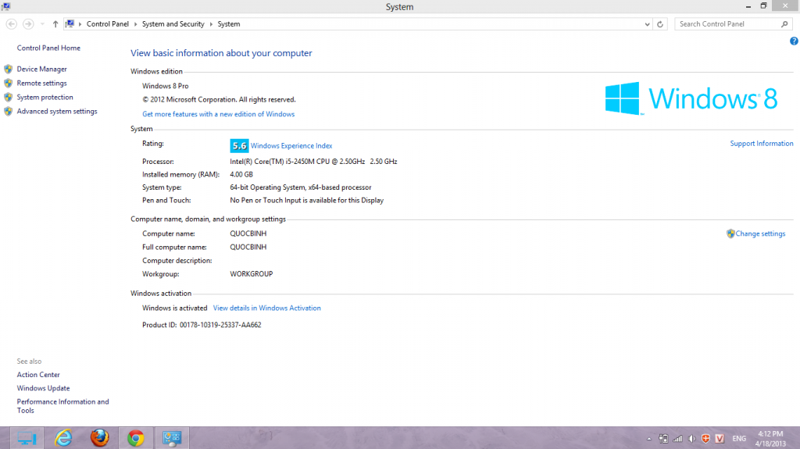The image size is (800, 449).
Task: Click the 64-bit Operating System text
Action: click(x=301, y=187)
